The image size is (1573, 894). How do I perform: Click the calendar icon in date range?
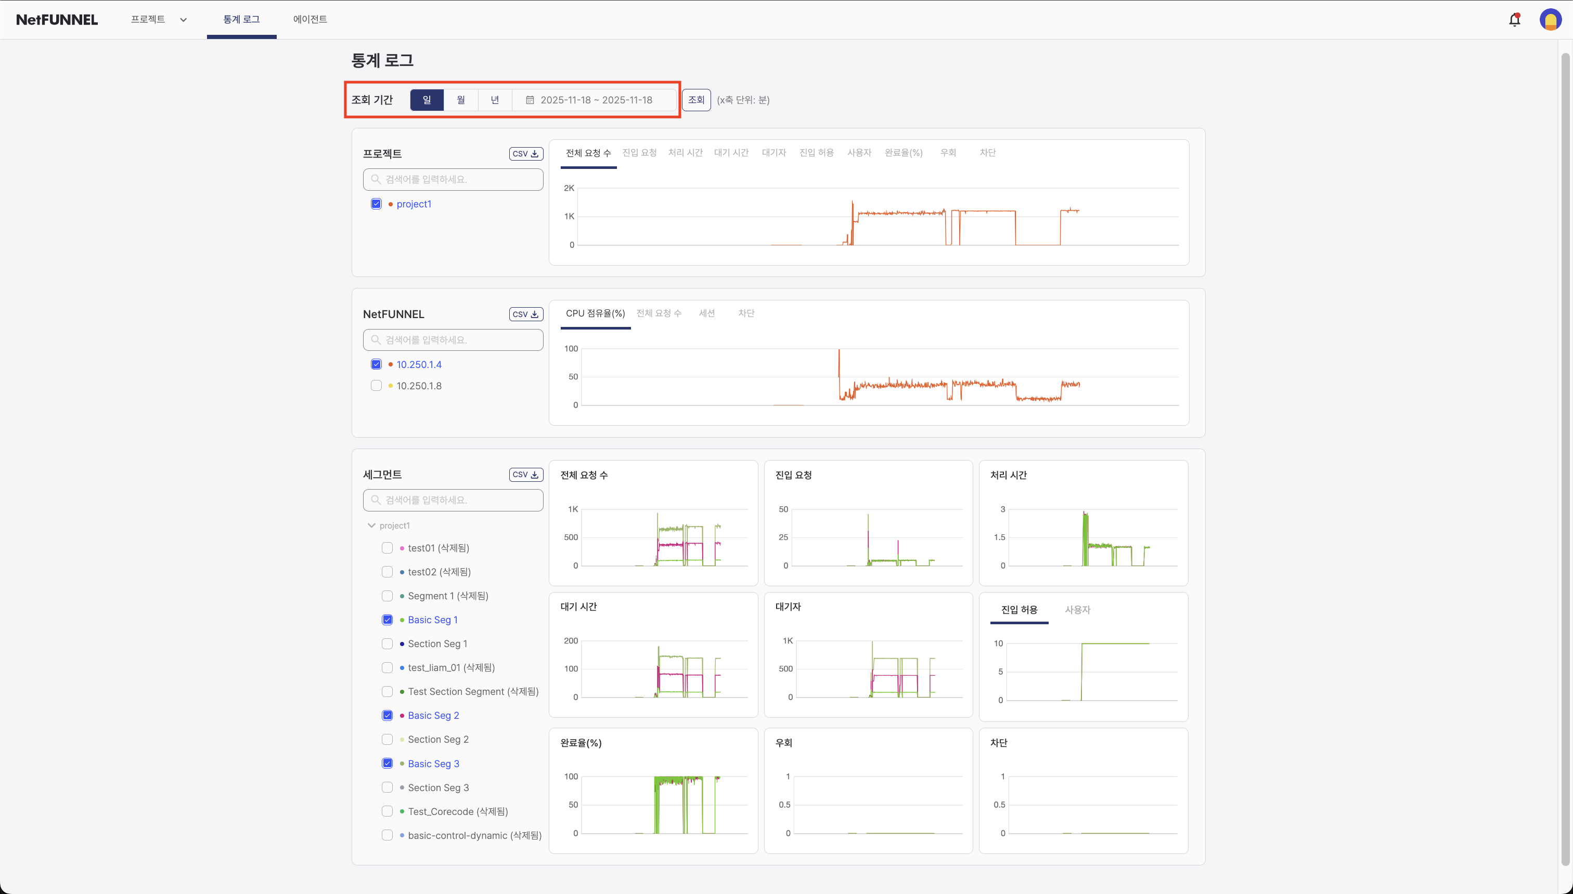coord(530,100)
